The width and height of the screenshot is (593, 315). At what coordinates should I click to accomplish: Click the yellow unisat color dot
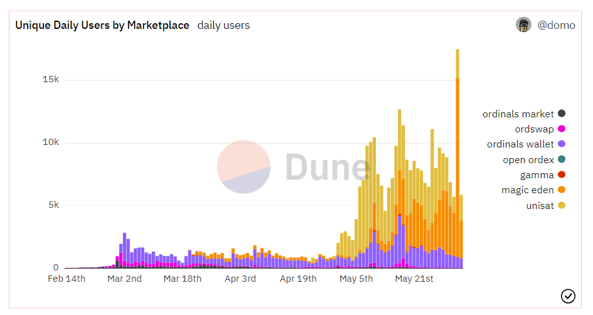562,205
